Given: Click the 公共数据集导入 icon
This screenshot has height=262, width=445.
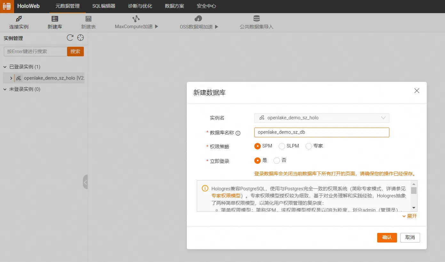Looking at the screenshot, I should pyautogui.click(x=257, y=19).
